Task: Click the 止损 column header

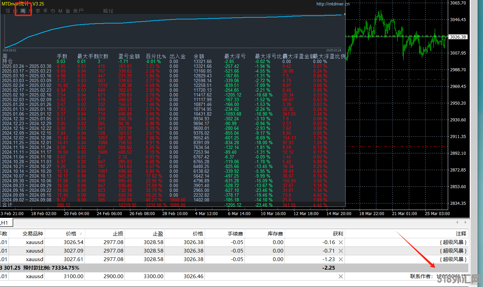Action: [x=118, y=233]
